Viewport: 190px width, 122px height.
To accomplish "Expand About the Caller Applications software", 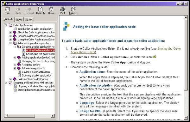I will (10, 33).
